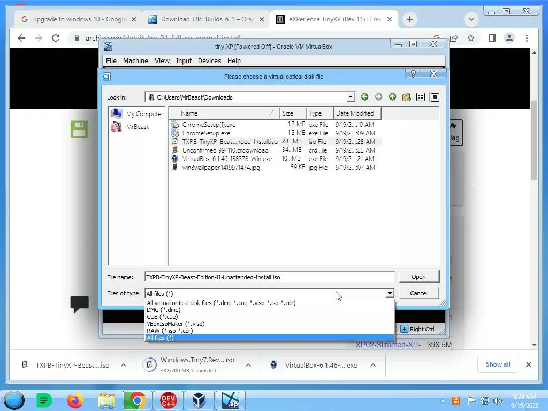Click the help question mark in dialog
This screenshot has width=548, height=411.
point(413,74)
